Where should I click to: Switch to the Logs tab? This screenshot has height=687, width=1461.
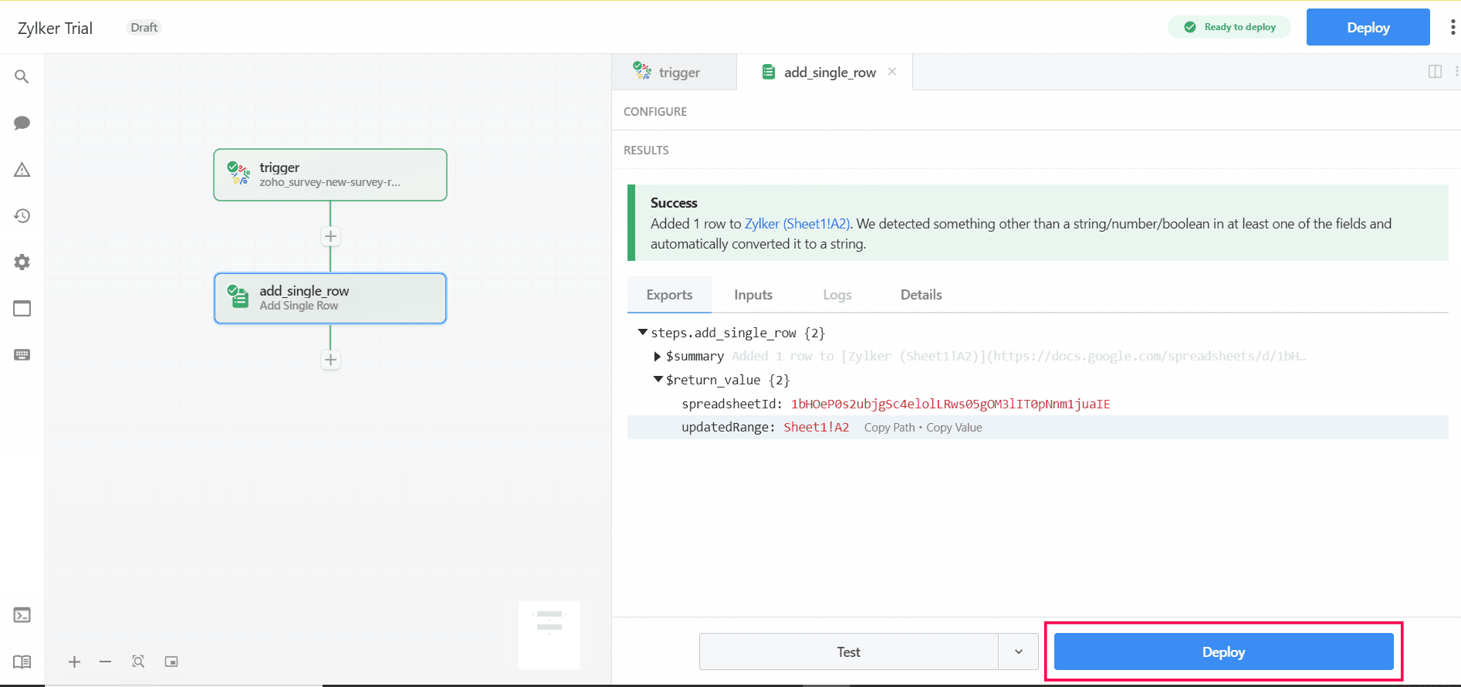point(837,295)
